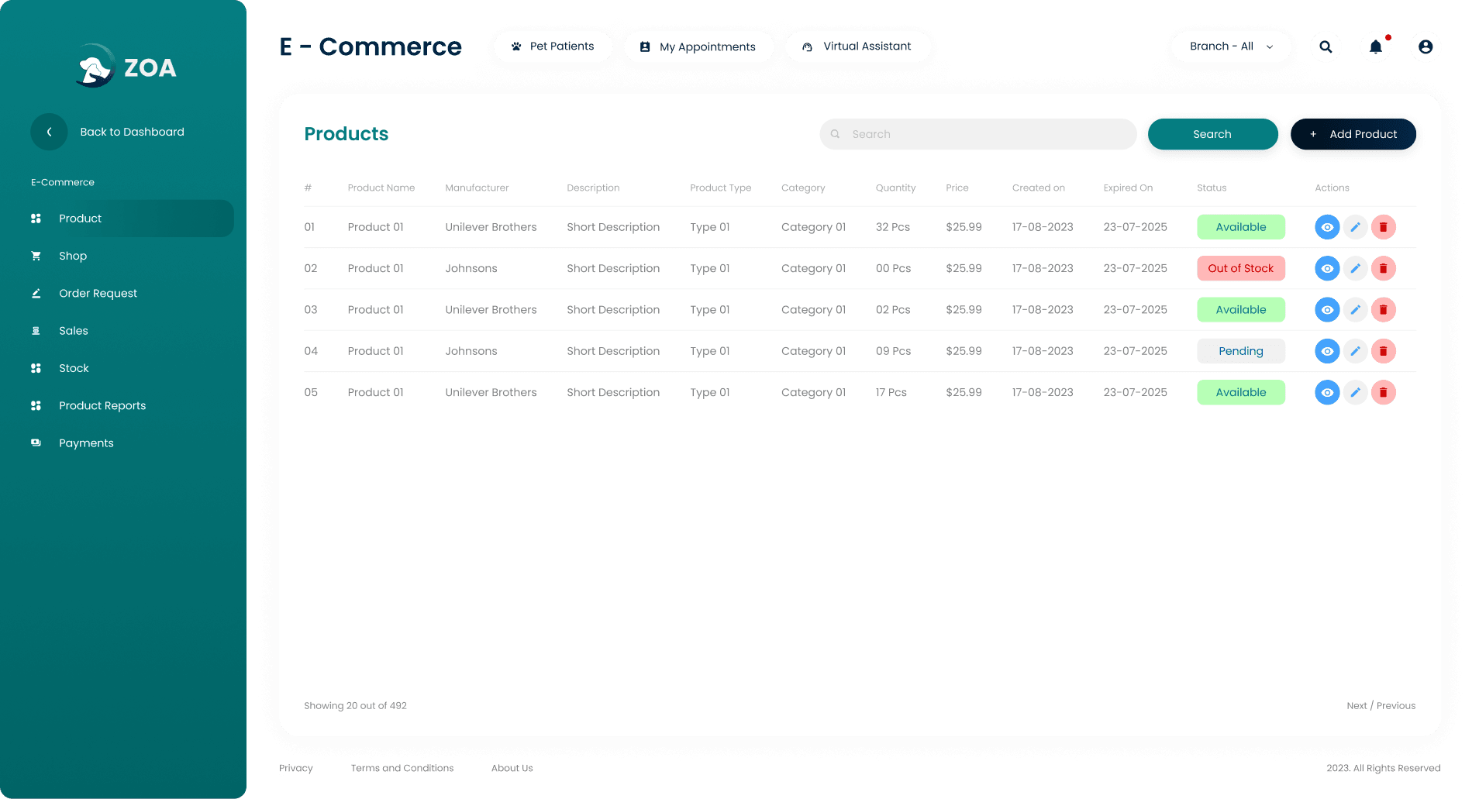Click the Shop cart icon in the sidebar
The height and width of the screenshot is (799, 1479).
36,256
